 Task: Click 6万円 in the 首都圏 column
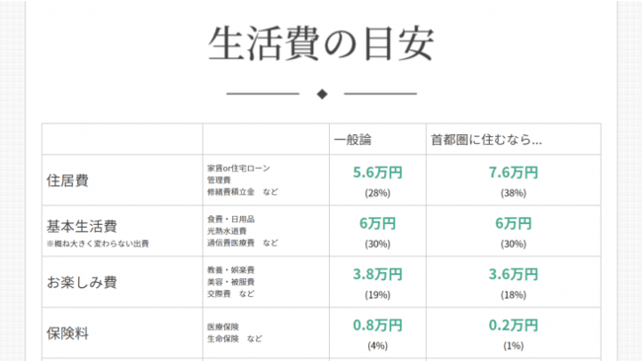click(513, 224)
